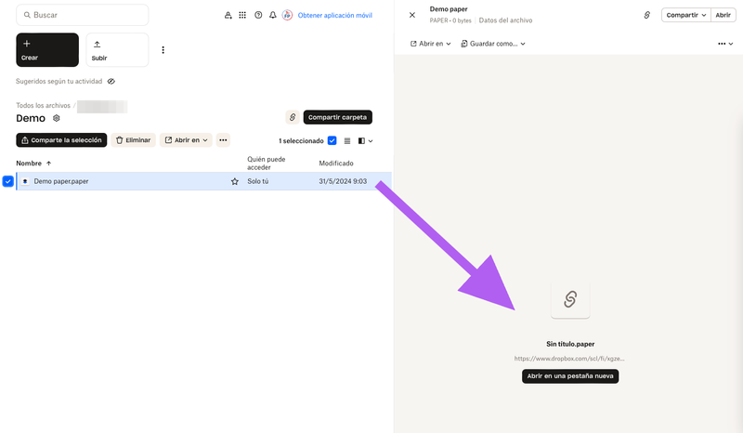Click the 31/5/2024 9:03 modified date
Image resolution: width=743 pixels, height=433 pixels.
point(343,181)
